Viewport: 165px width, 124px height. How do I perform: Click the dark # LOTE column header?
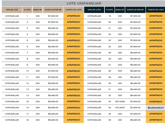pos(110,10)
